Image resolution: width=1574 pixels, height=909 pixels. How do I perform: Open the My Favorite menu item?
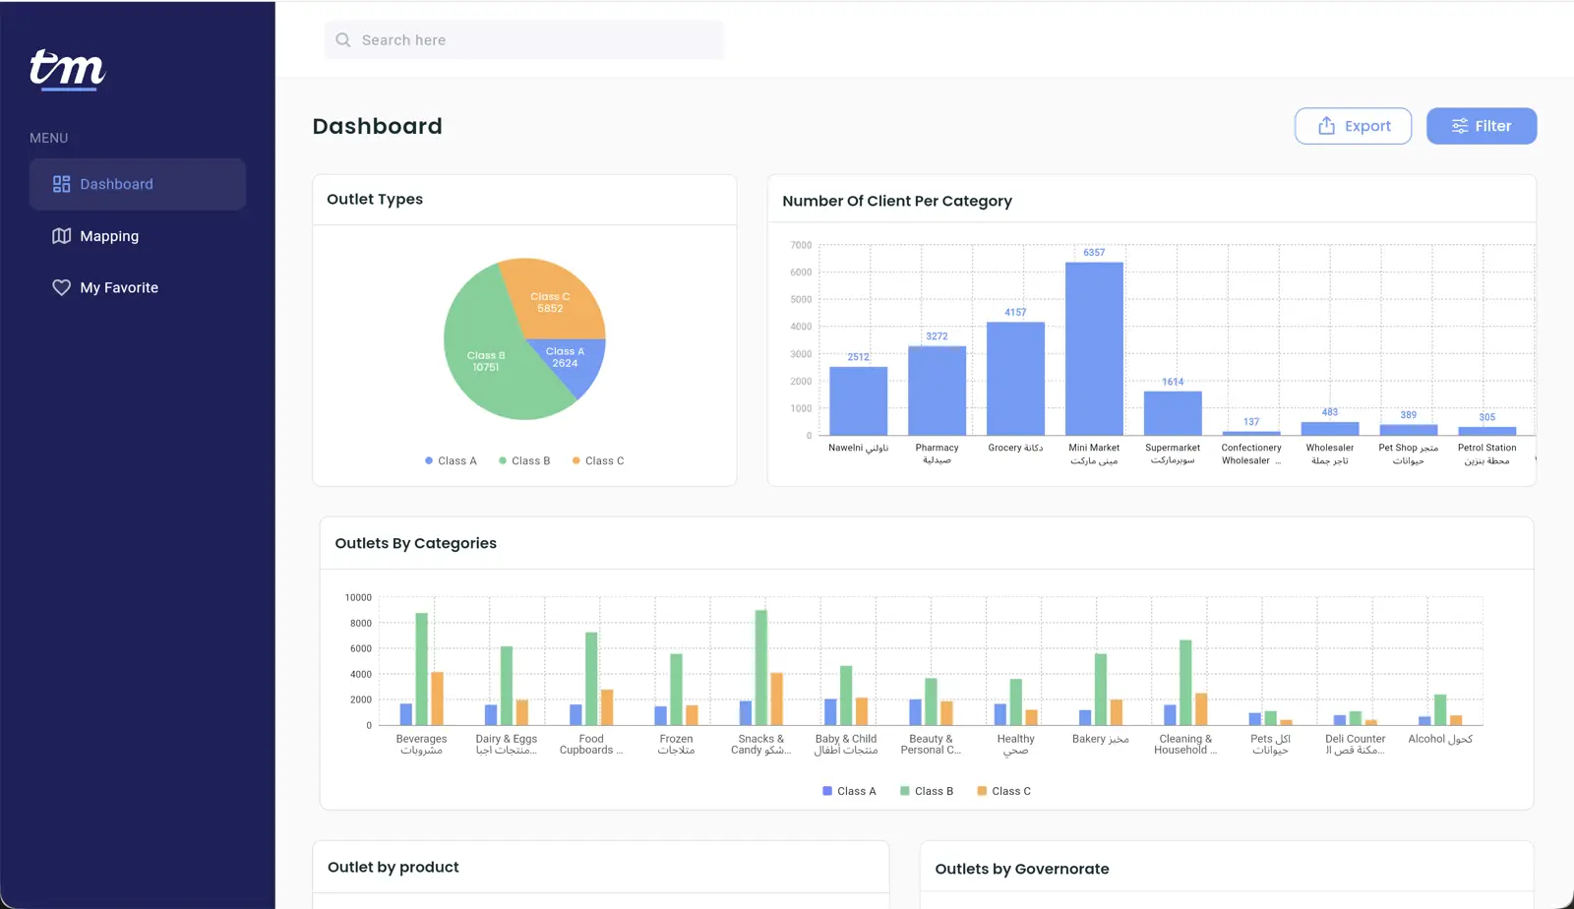point(138,287)
